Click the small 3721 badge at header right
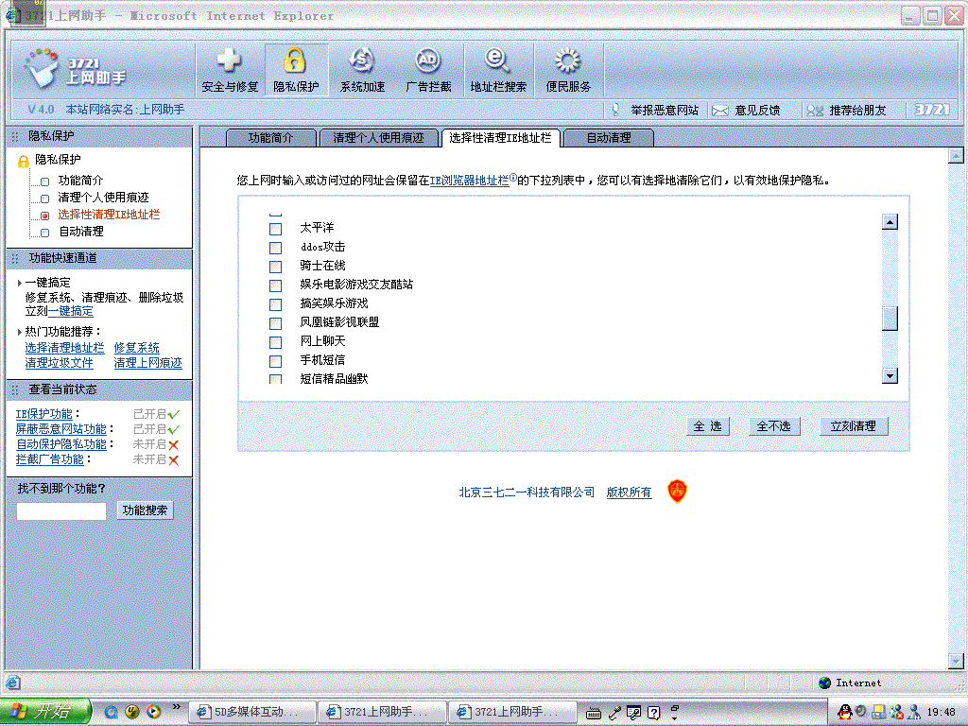 pyautogui.click(x=931, y=110)
